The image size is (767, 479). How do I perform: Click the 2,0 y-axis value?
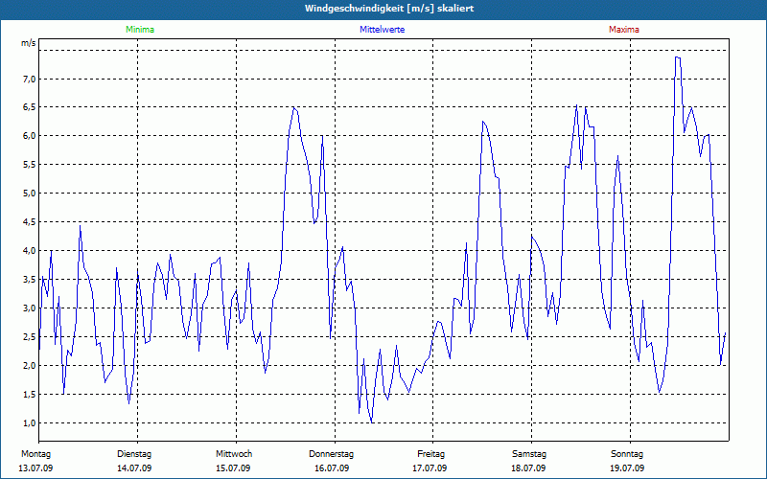coord(30,366)
